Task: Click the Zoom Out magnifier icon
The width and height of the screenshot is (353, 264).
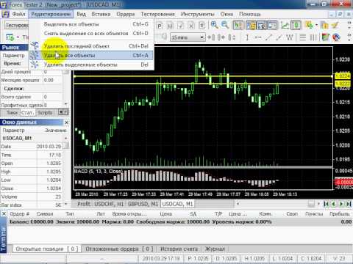Action: pos(225,25)
